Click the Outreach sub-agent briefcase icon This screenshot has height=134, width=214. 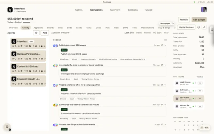(x=177, y=91)
